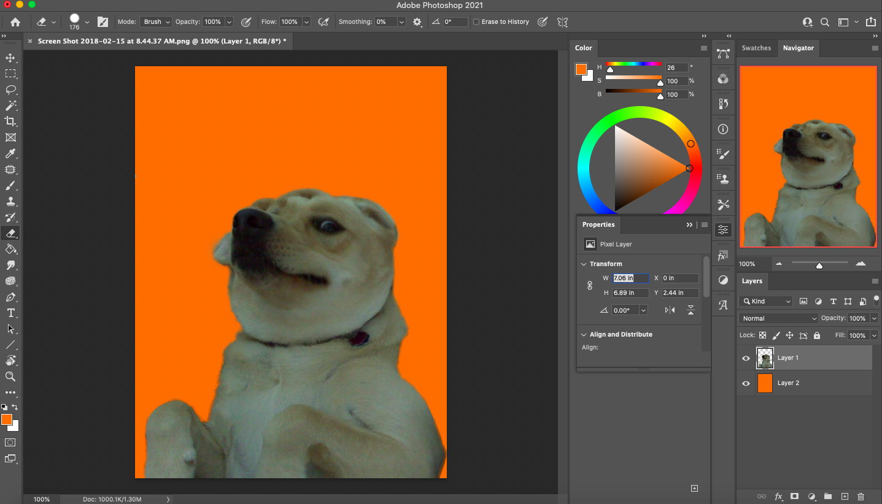882x504 pixels.
Task: Toggle the width and height link constraint
Action: click(590, 285)
